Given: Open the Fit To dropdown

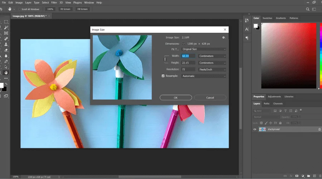Looking at the screenshot, I should coord(204,49).
